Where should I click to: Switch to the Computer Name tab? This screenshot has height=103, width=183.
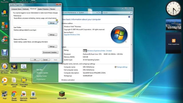coord(16,9)
